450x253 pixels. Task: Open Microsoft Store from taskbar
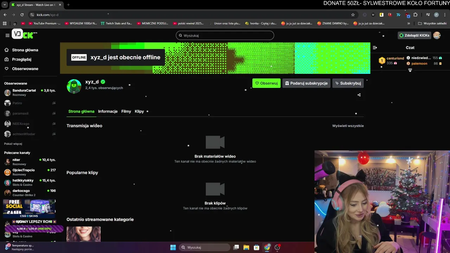point(257,247)
